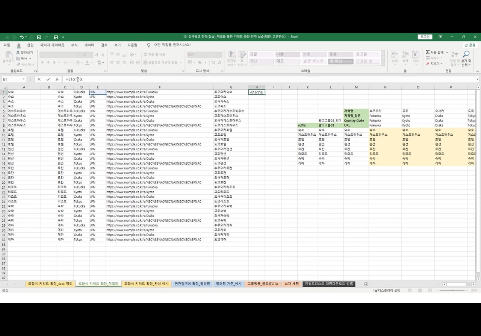Click the green 'Country Code' label cell

[x=356, y=121]
